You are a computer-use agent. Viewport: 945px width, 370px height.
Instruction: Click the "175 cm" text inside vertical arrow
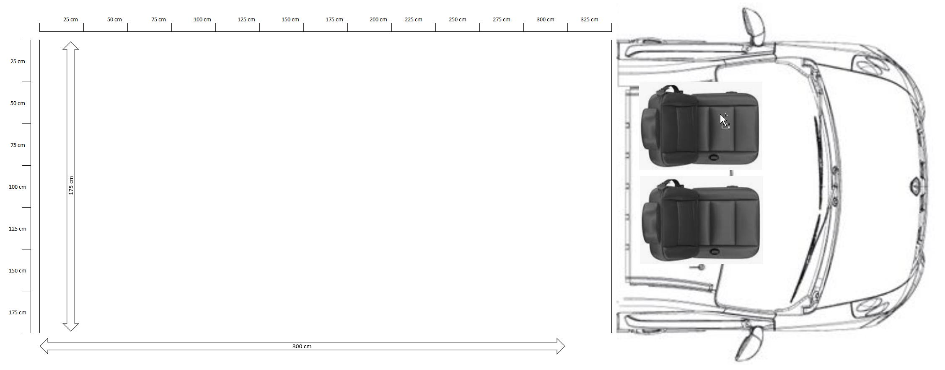(x=71, y=185)
